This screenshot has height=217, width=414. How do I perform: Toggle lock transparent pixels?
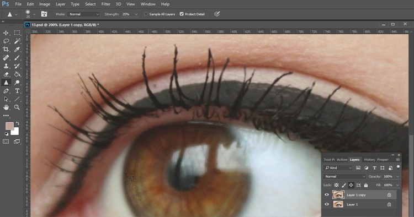click(x=336, y=185)
